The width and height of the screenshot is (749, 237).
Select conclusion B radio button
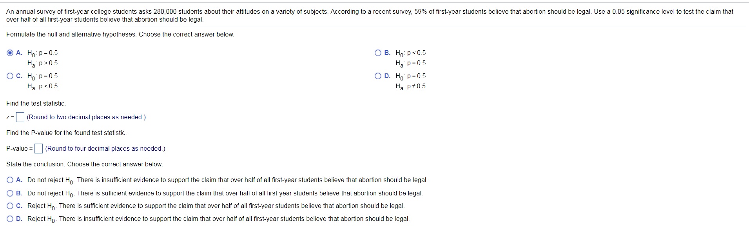10,193
